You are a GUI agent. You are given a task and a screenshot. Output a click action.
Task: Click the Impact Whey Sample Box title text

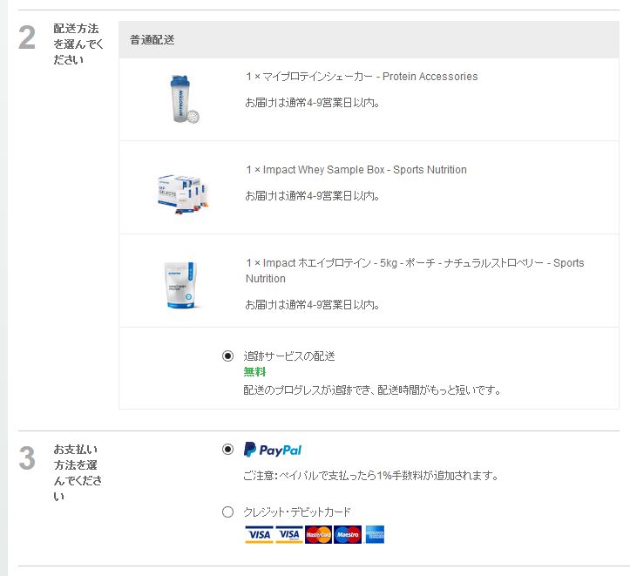point(356,170)
